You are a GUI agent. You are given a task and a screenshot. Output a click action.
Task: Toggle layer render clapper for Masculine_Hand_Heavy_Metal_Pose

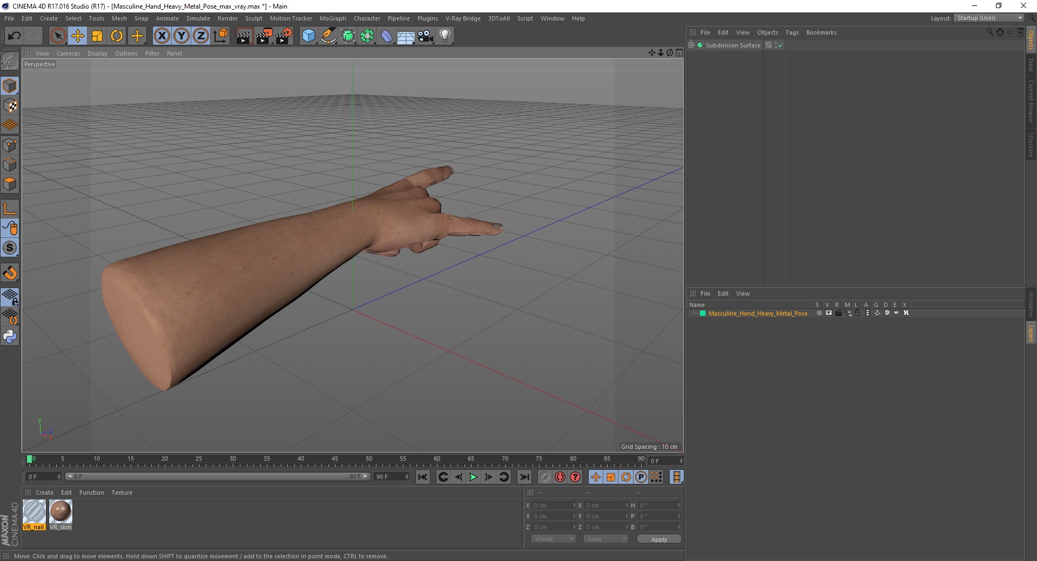coord(838,313)
